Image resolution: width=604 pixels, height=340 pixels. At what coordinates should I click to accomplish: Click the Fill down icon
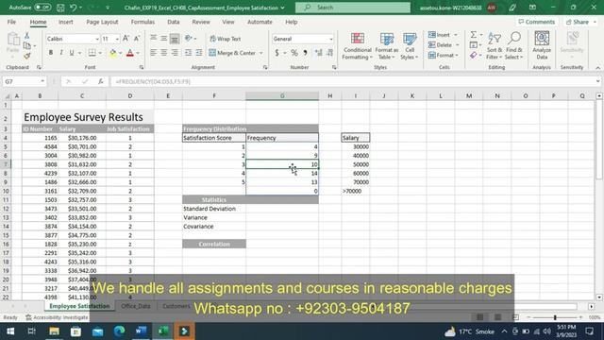[474, 45]
